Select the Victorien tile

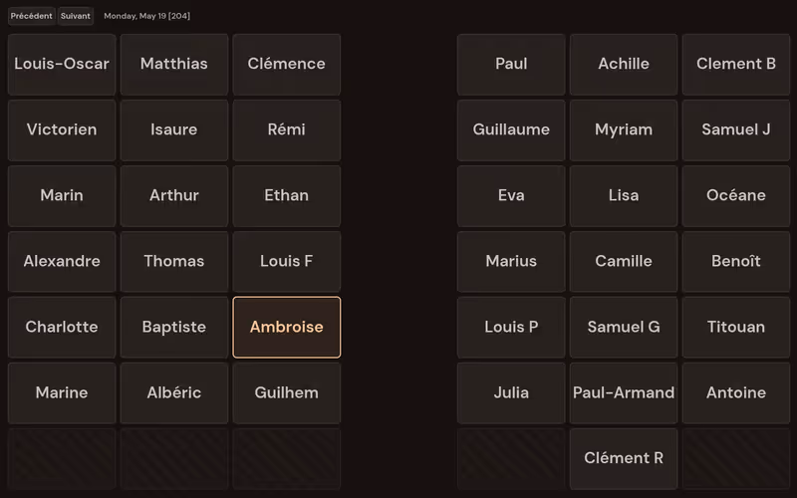62,130
